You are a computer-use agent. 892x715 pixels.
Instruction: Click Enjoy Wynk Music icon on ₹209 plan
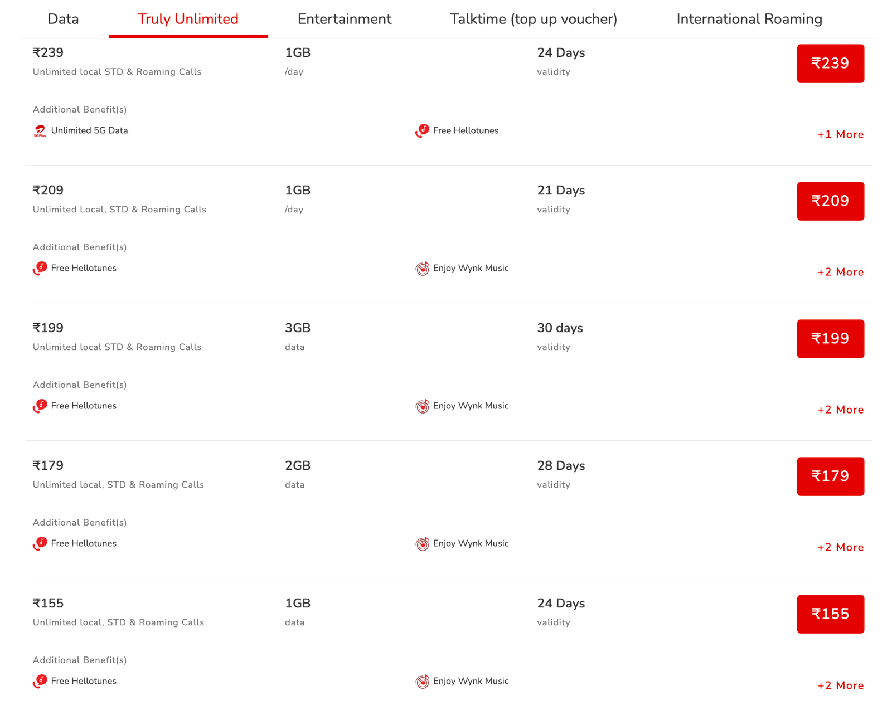tap(422, 268)
